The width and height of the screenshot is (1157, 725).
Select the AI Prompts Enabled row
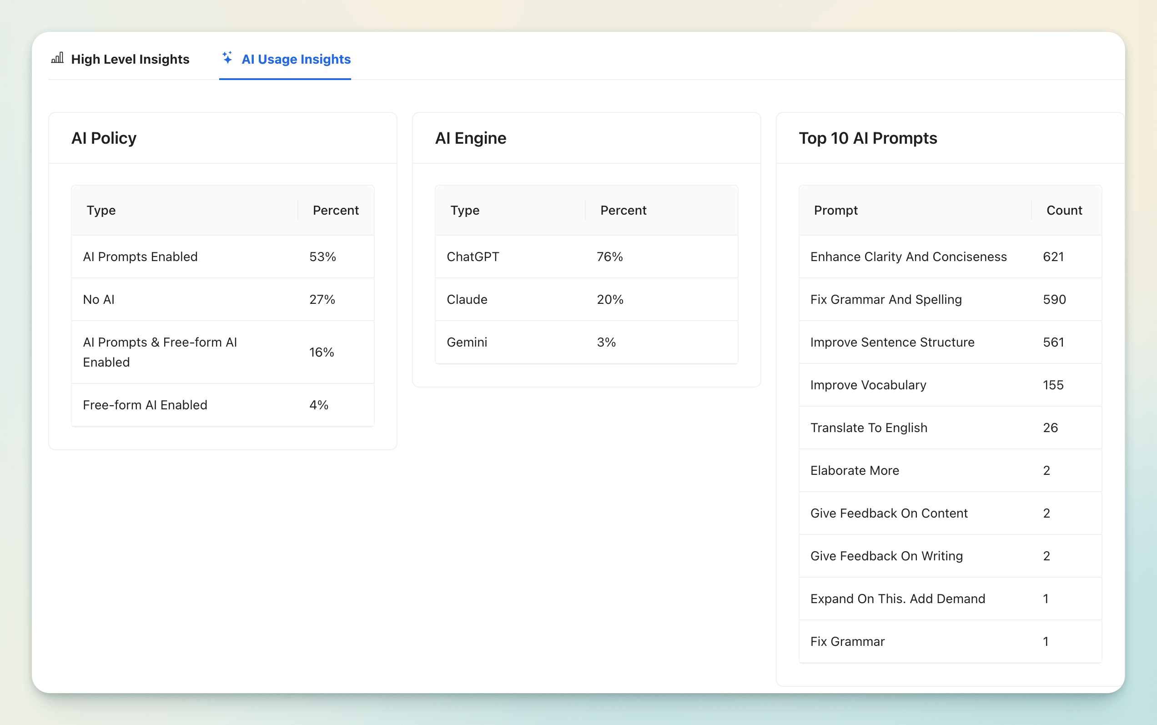tap(140, 257)
